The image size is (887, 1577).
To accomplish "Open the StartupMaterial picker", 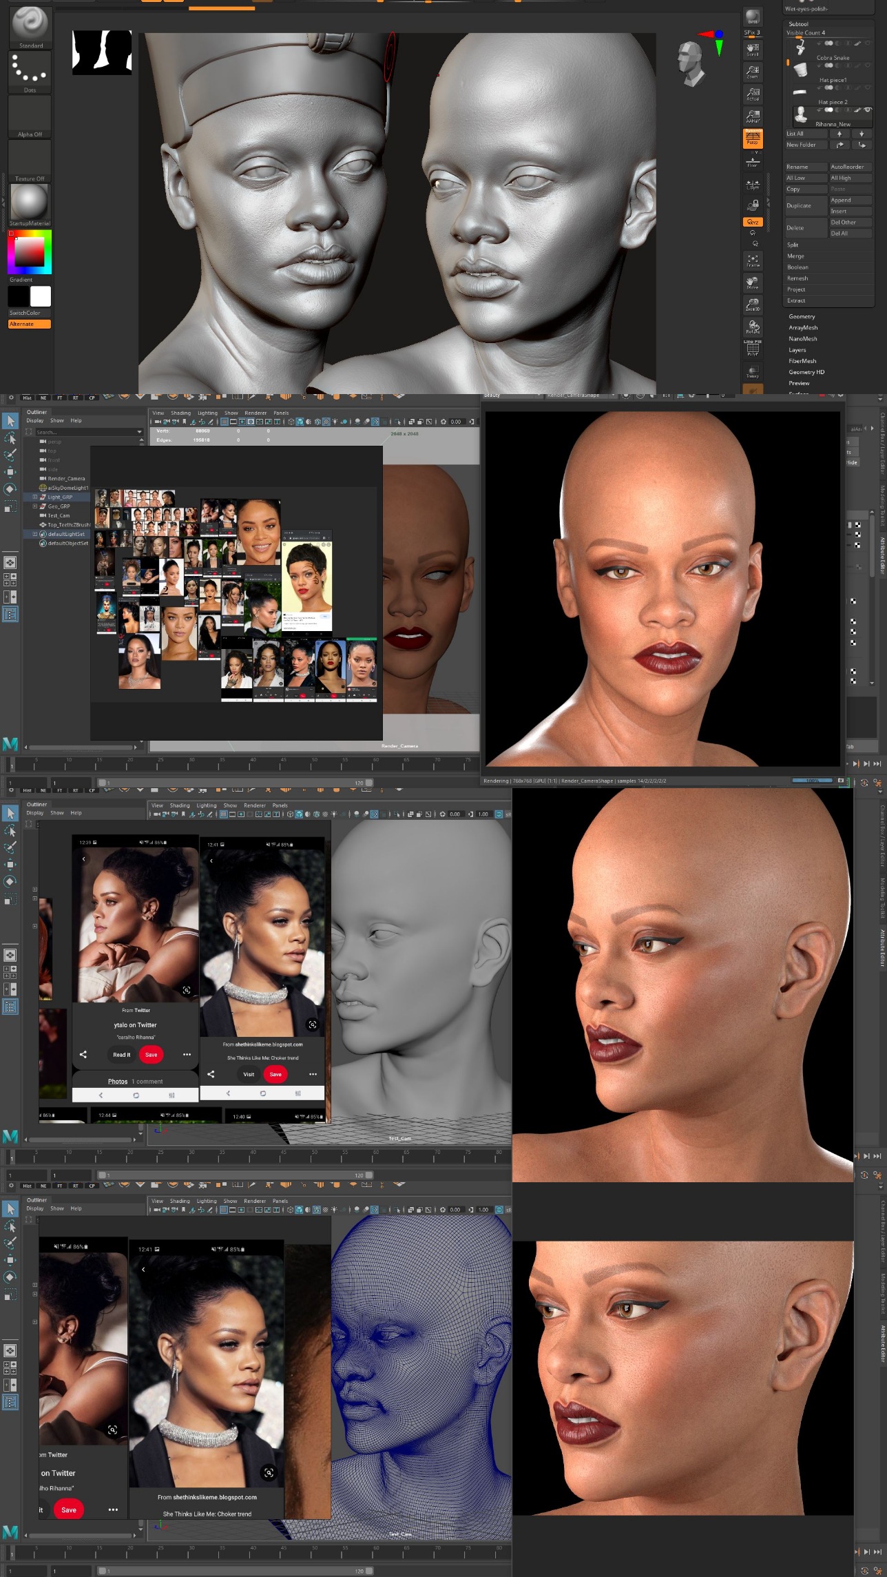I will (x=30, y=205).
